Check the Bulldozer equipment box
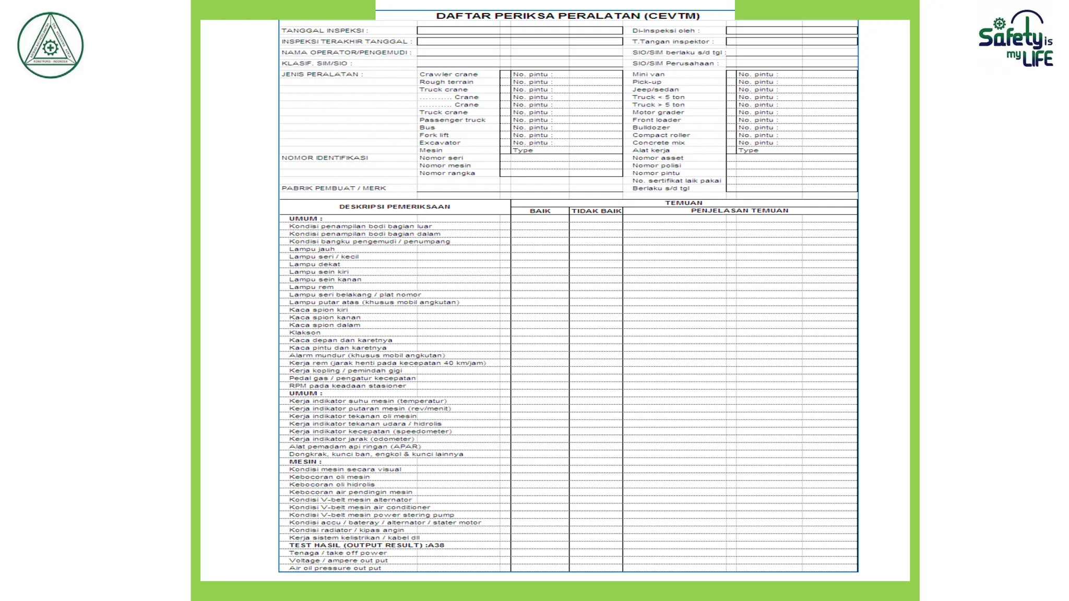This screenshot has height=601, width=1069. click(731, 127)
